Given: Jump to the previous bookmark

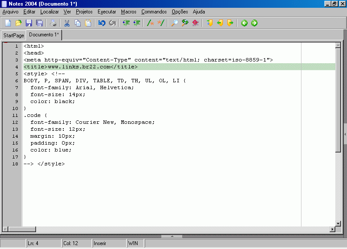Looking at the screenshot, I should click(220, 23).
